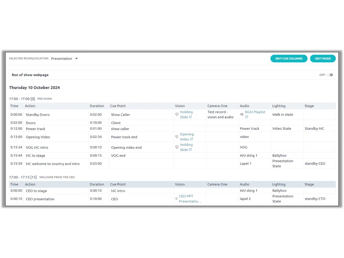Click the PRE SHOW section label

[45, 99]
